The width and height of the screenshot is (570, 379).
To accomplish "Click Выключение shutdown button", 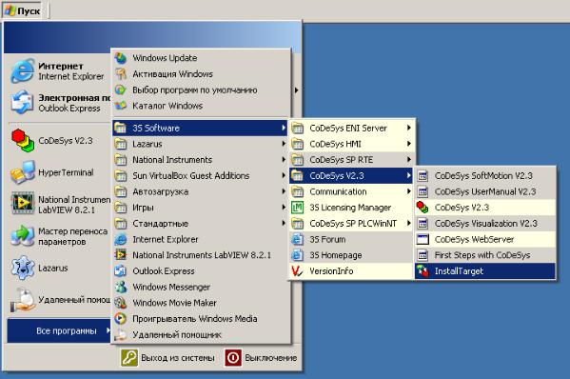I will [261, 358].
